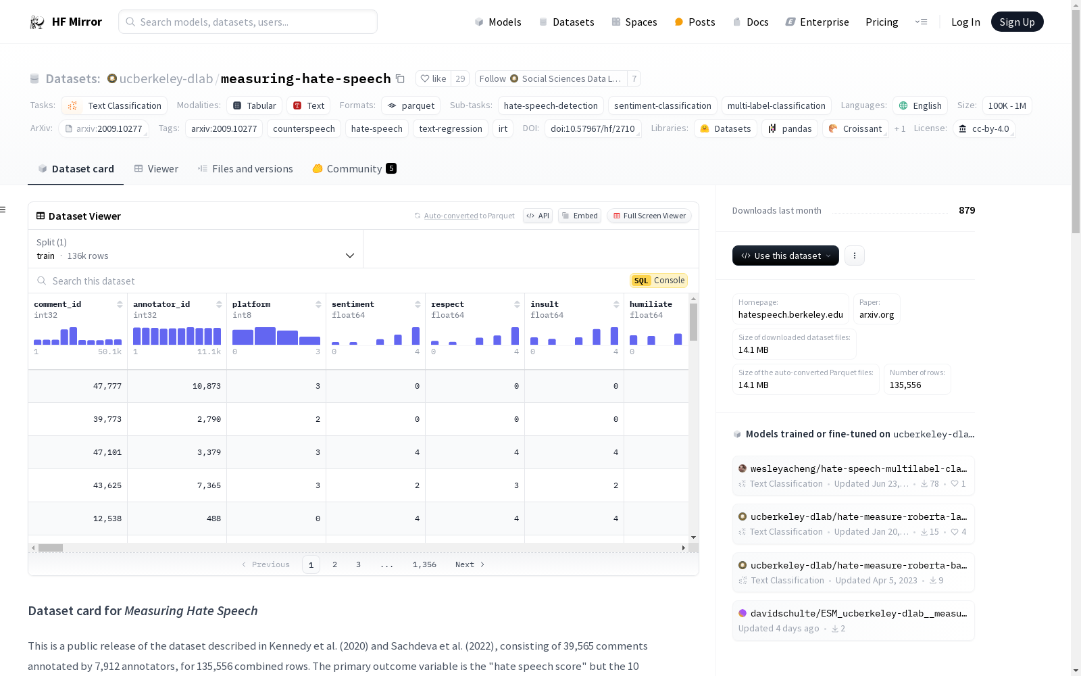The height and width of the screenshot is (676, 1081).
Task: Like the dataset with heart button
Action: tap(433, 78)
